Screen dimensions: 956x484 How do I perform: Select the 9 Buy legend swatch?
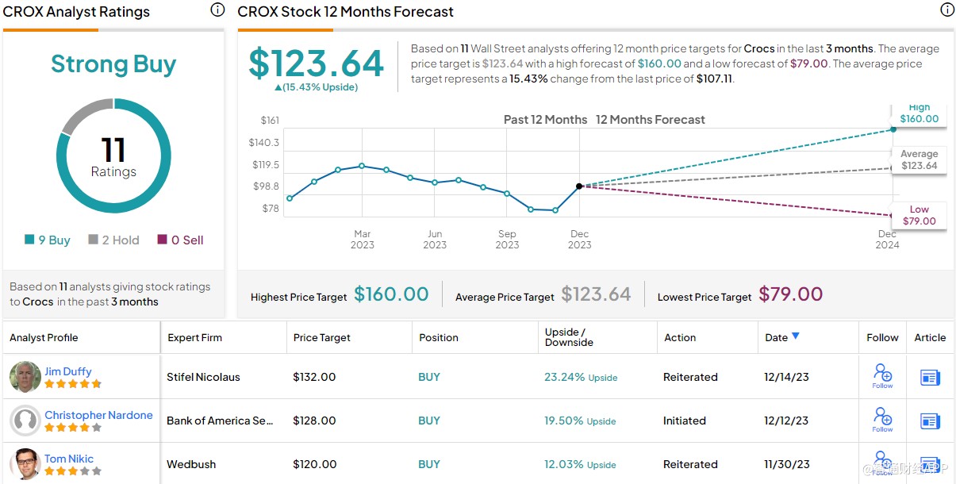point(29,240)
